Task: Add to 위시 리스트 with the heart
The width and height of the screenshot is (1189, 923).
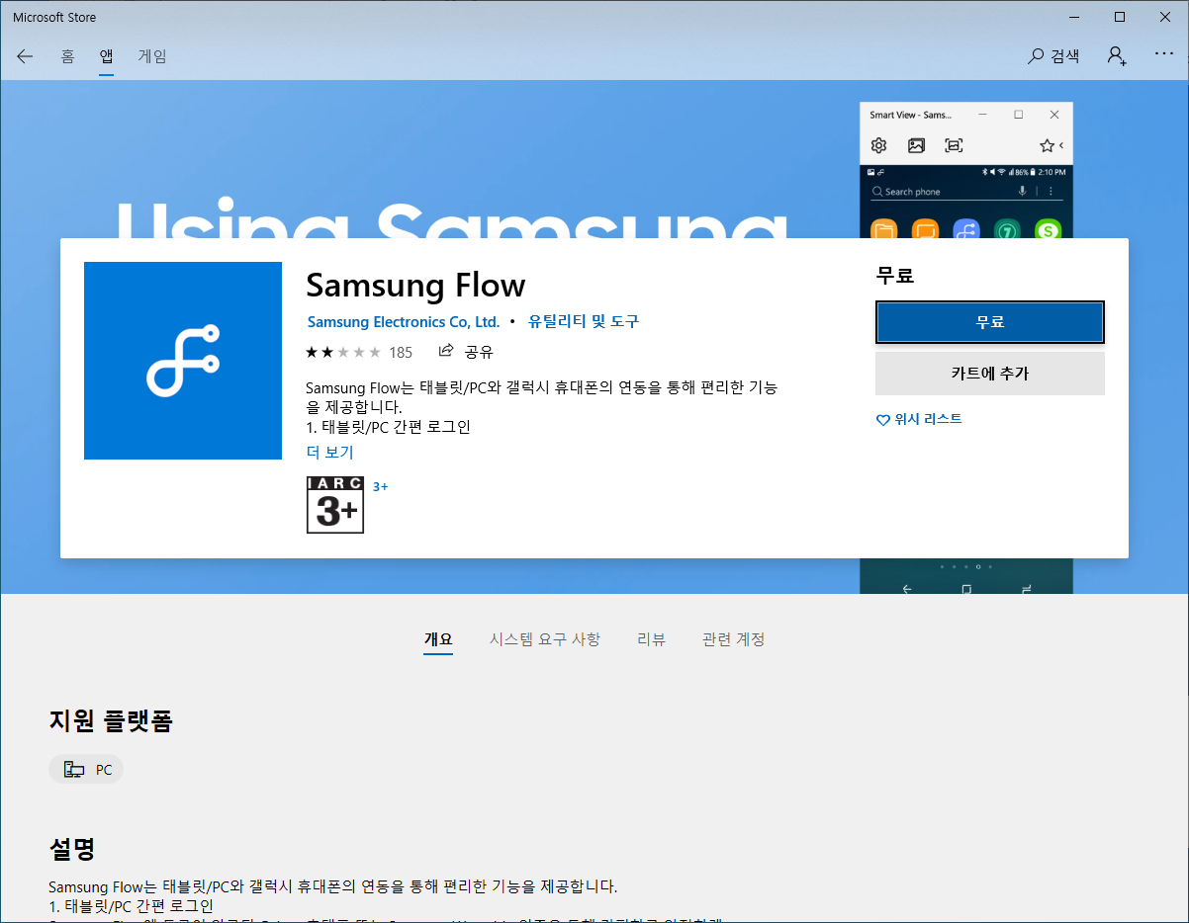Action: (919, 419)
